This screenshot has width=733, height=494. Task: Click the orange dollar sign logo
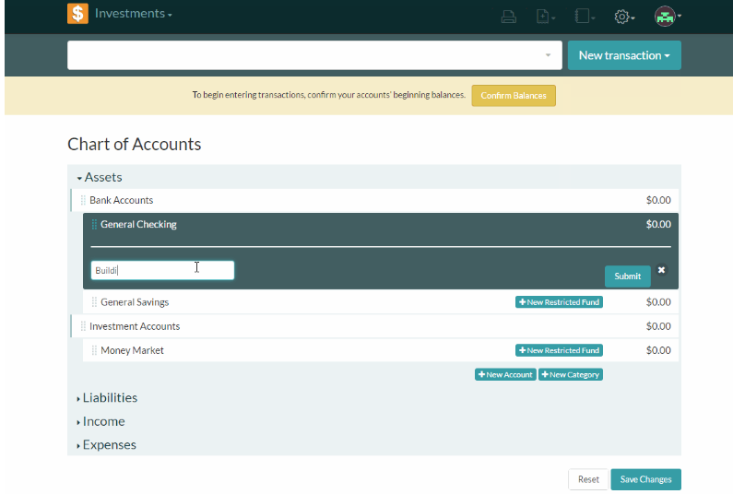77,13
